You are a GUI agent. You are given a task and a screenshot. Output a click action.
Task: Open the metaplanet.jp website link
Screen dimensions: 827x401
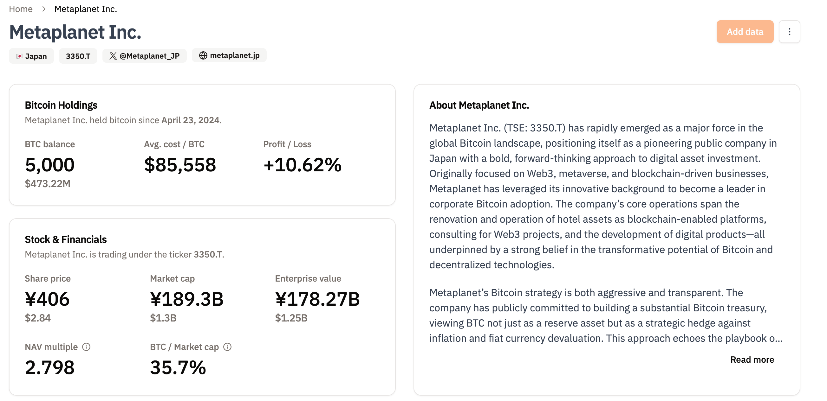coord(229,55)
